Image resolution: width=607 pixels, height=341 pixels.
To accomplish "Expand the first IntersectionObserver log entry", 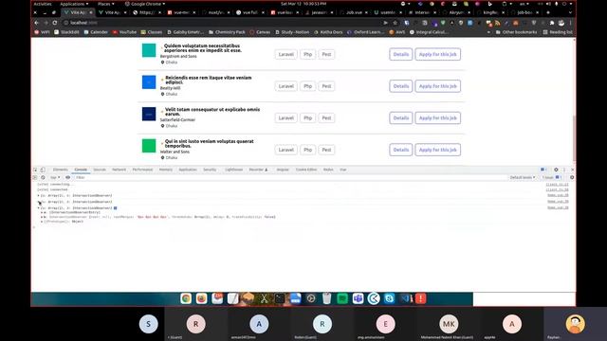I will [38, 196].
